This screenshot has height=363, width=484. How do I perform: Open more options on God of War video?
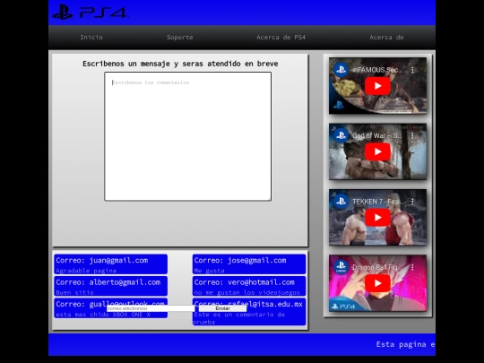(x=412, y=136)
